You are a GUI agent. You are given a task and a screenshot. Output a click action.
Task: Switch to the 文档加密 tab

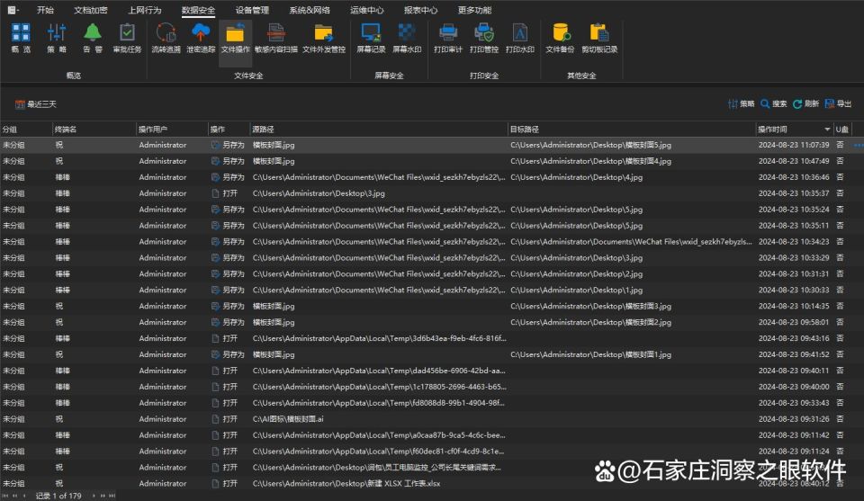pos(90,10)
